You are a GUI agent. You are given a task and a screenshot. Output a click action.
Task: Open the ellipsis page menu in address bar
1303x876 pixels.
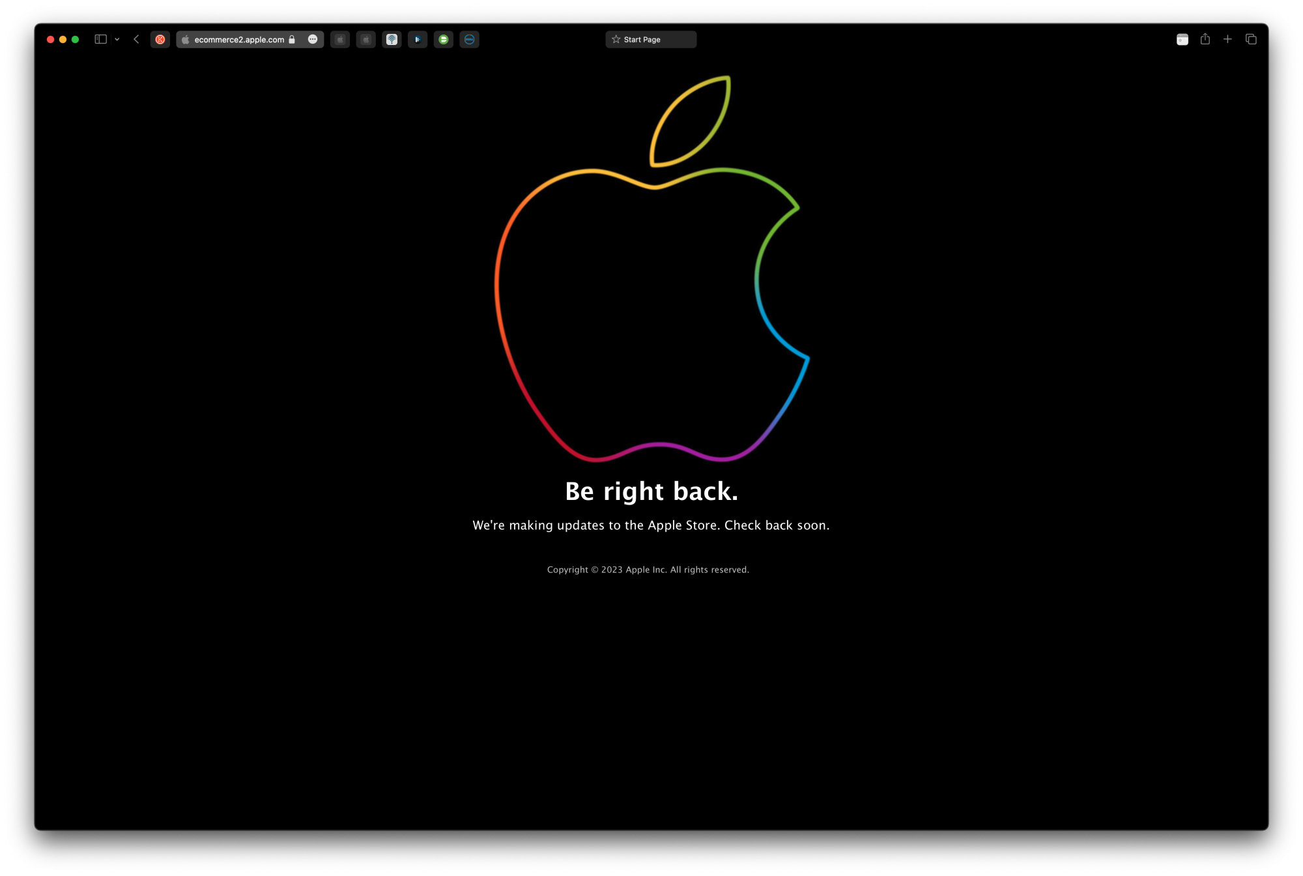[313, 40]
